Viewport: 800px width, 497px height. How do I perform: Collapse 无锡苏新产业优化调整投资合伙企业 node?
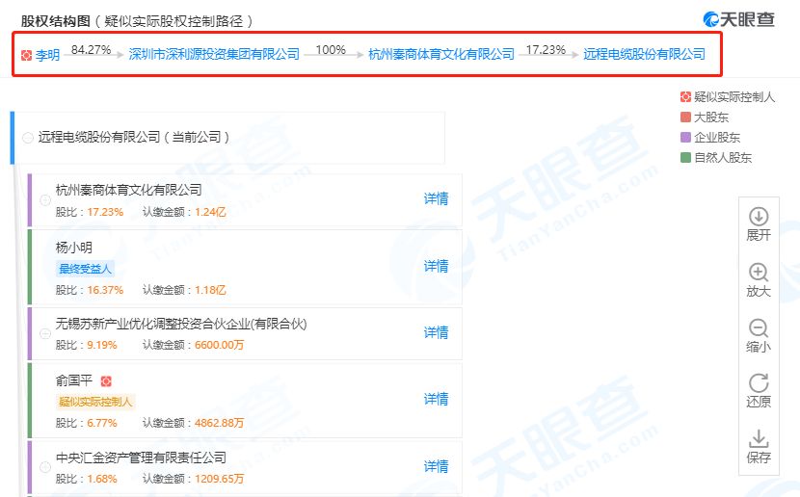[45, 334]
